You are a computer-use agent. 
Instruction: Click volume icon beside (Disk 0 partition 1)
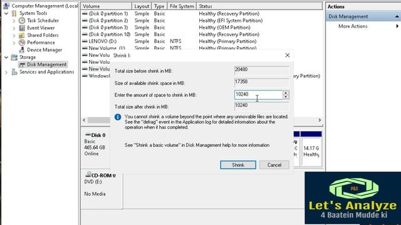coord(85,14)
